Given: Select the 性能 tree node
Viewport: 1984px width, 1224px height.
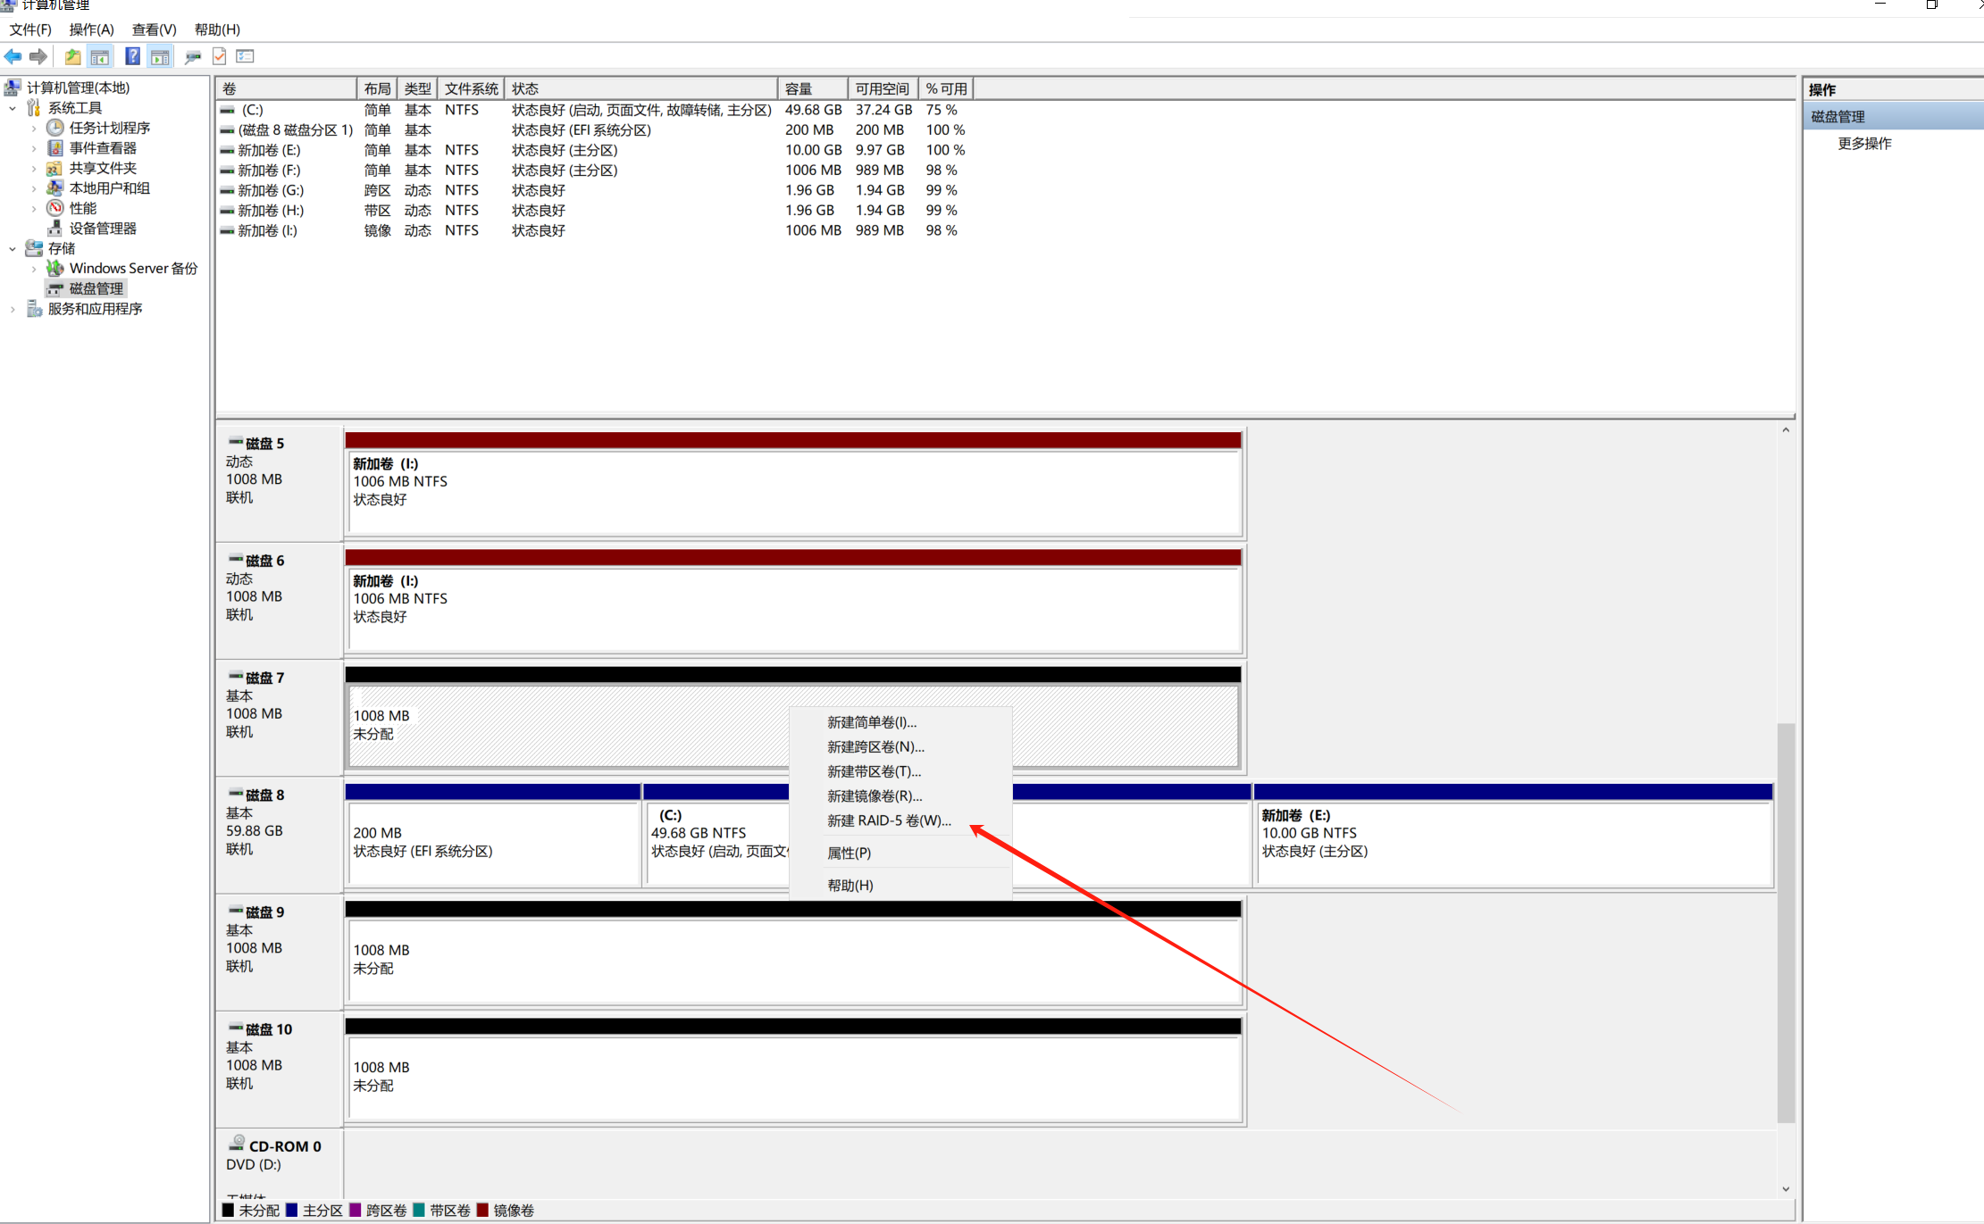Looking at the screenshot, I should 83,208.
